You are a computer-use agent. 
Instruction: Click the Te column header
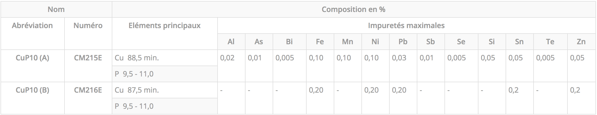[550, 42]
